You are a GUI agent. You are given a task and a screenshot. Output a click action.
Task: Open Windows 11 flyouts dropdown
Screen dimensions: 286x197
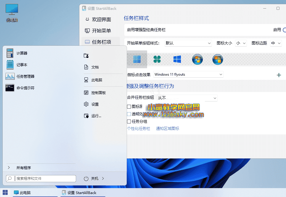tap(188, 74)
